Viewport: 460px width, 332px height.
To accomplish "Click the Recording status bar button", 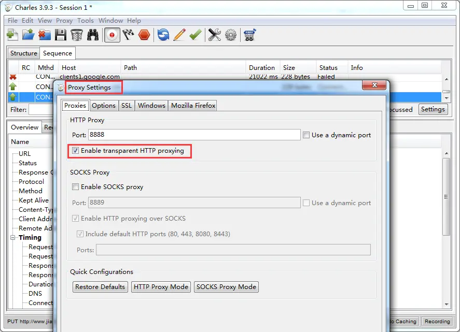I will coord(437,322).
